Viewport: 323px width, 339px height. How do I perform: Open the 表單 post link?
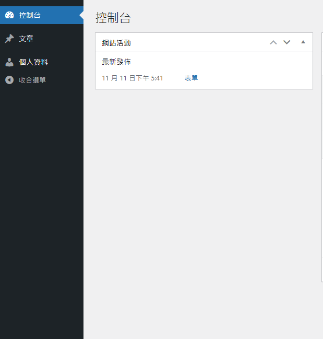(191, 78)
